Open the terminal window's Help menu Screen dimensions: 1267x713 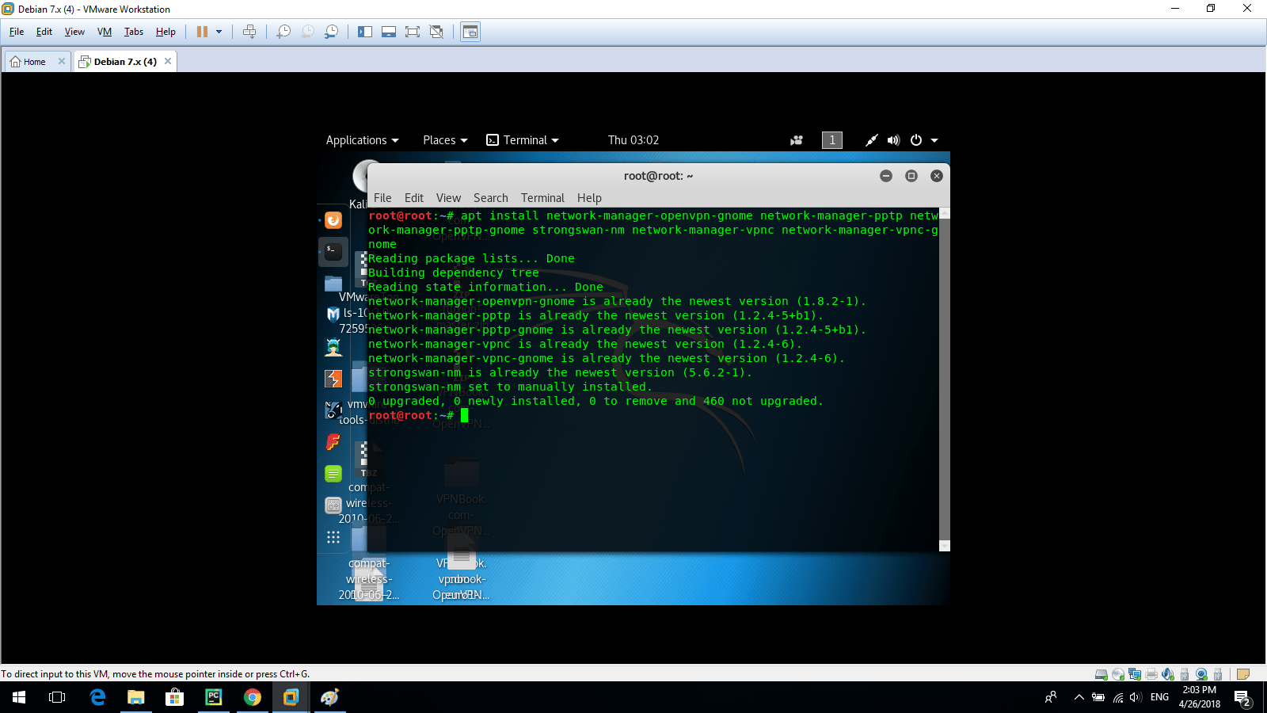tap(589, 198)
